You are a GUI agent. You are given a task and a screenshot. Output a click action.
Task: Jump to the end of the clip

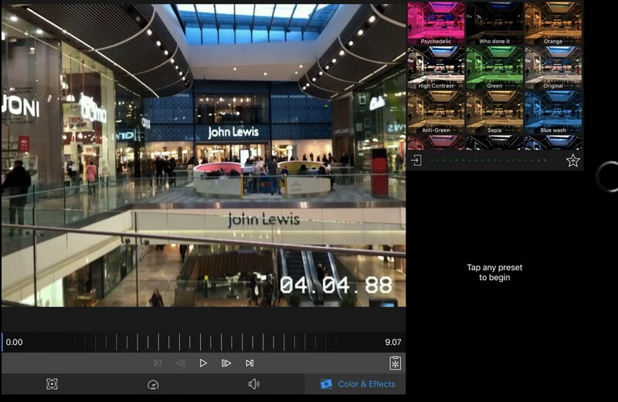pyautogui.click(x=250, y=363)
